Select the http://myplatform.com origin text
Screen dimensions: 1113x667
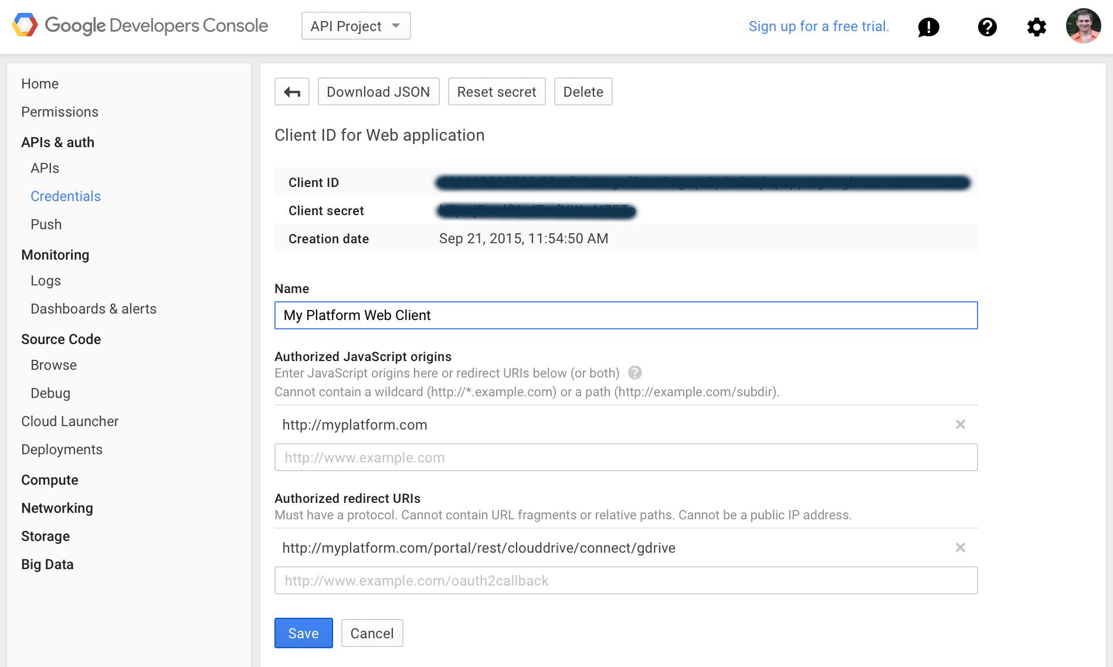click(x=355, y=425)
